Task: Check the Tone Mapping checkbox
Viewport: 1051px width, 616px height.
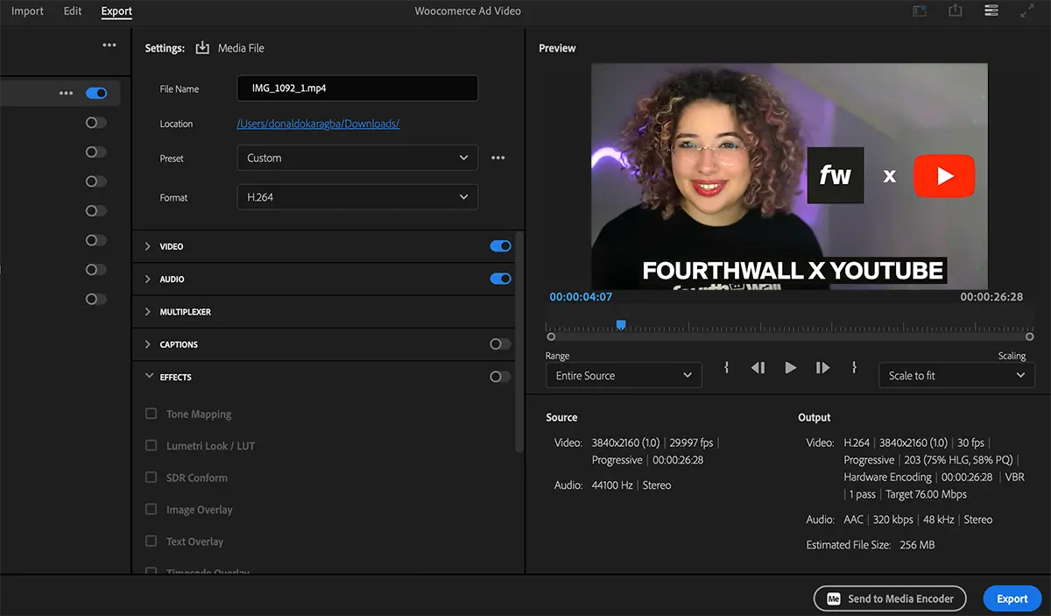Action: point(151,414)
